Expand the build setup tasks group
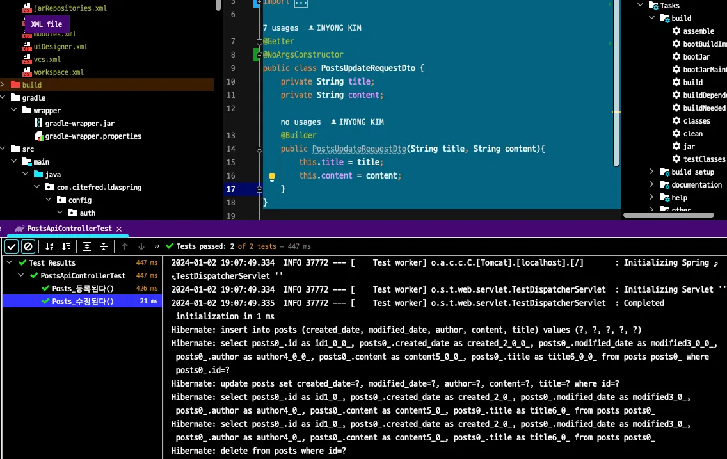This screenshot has height=459, width=727. 651,172
